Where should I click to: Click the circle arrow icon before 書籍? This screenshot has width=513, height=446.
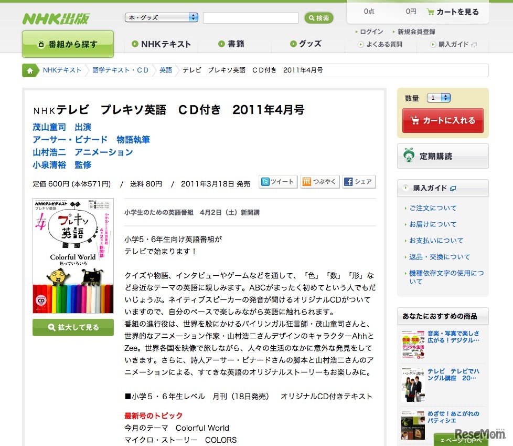click(221, 44)
